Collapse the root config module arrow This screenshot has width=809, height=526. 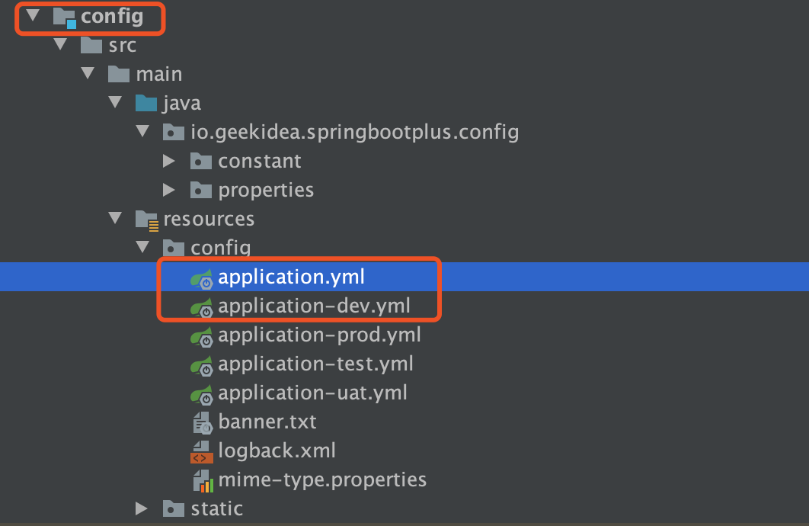(x=32, y=16)
